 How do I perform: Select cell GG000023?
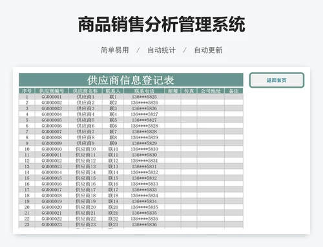pos(52,224)
